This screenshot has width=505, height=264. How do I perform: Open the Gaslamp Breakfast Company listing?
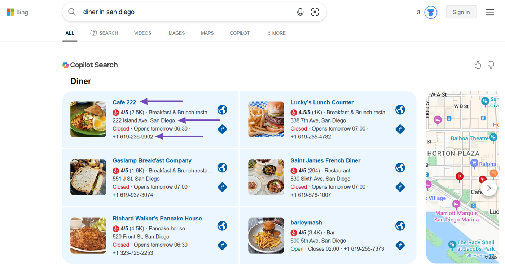tap(152, 160)
